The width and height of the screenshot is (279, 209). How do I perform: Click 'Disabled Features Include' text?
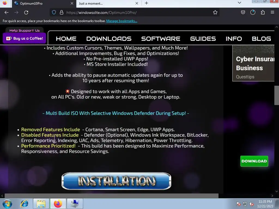click(x=50, y=135)
